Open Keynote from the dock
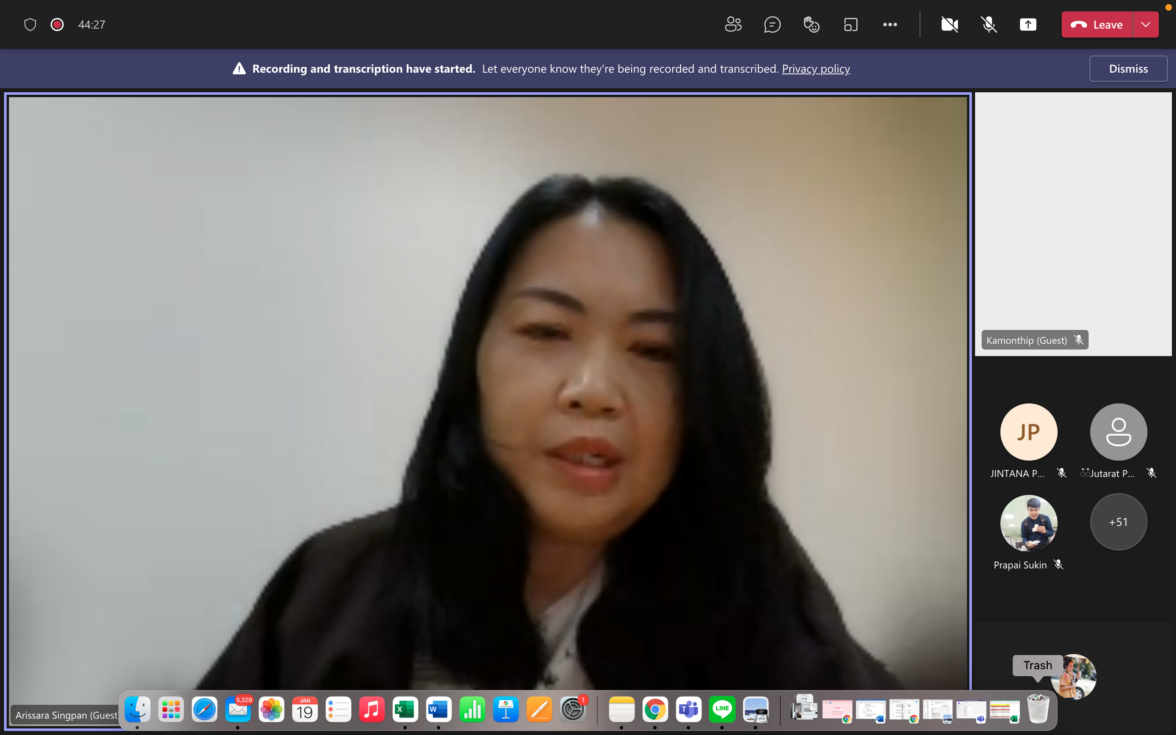 tap(506, 710)
